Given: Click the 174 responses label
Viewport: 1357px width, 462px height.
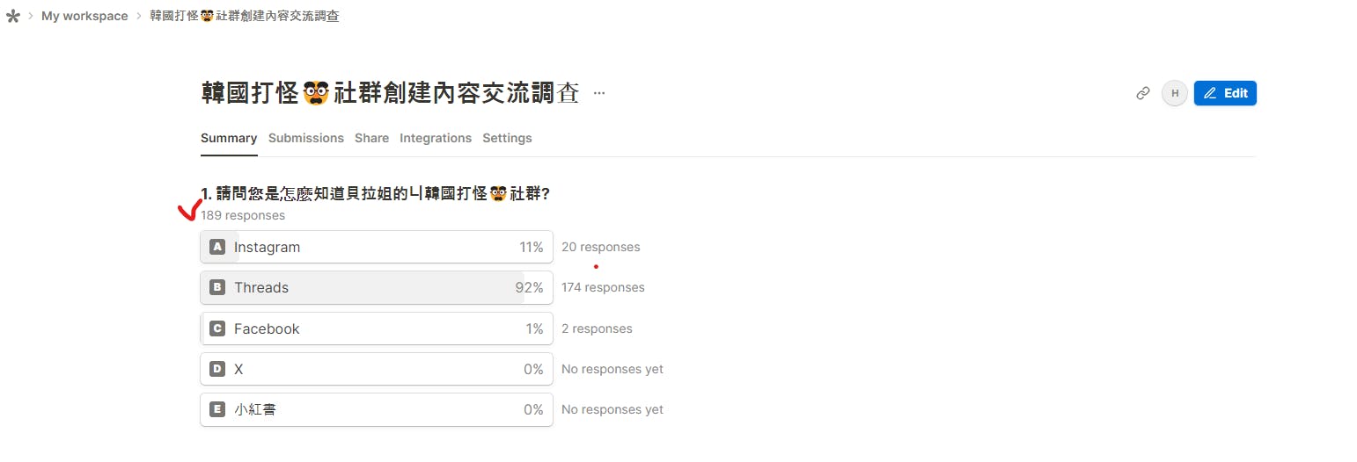Looking at the screenshot, I should (x=603, y=287).
